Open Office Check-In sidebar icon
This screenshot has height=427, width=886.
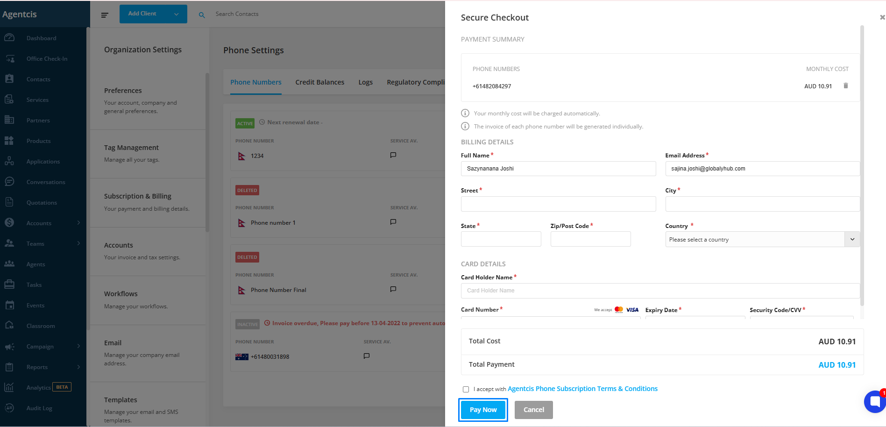click(x=9, y=58)
